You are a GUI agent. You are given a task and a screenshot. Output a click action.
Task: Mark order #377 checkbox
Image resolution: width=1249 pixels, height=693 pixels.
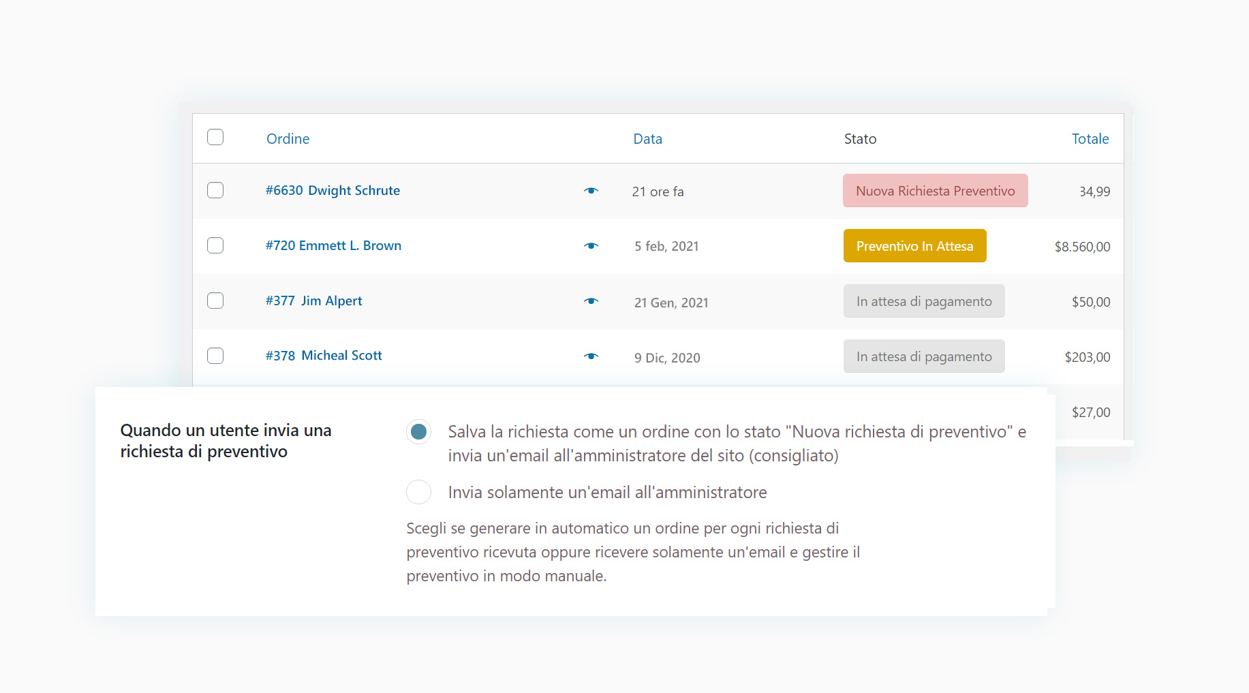tap(215, 301)
